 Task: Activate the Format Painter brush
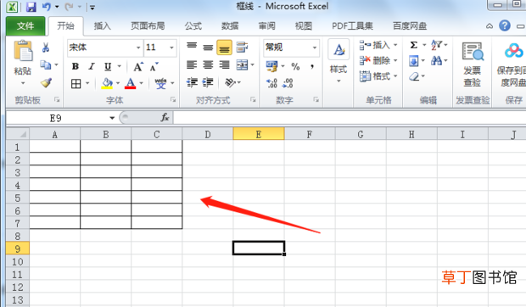(46, 82)
